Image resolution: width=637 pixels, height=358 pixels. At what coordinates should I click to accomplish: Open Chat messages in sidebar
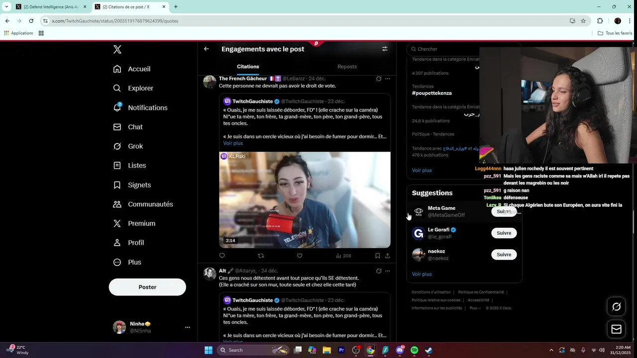[x=128, y=127]
